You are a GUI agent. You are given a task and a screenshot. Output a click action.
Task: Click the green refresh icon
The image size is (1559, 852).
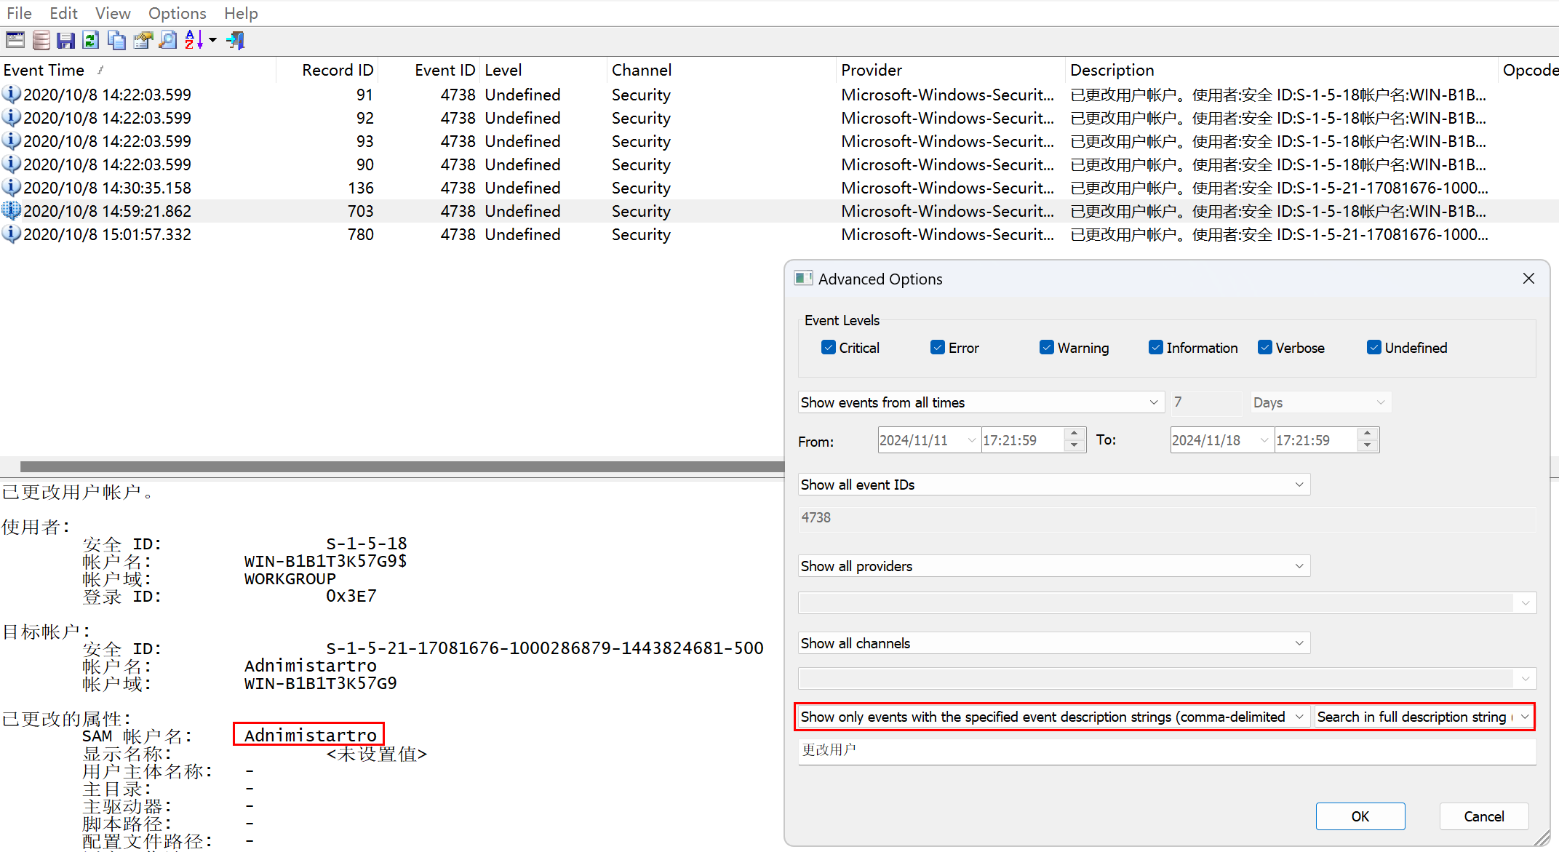90,40
